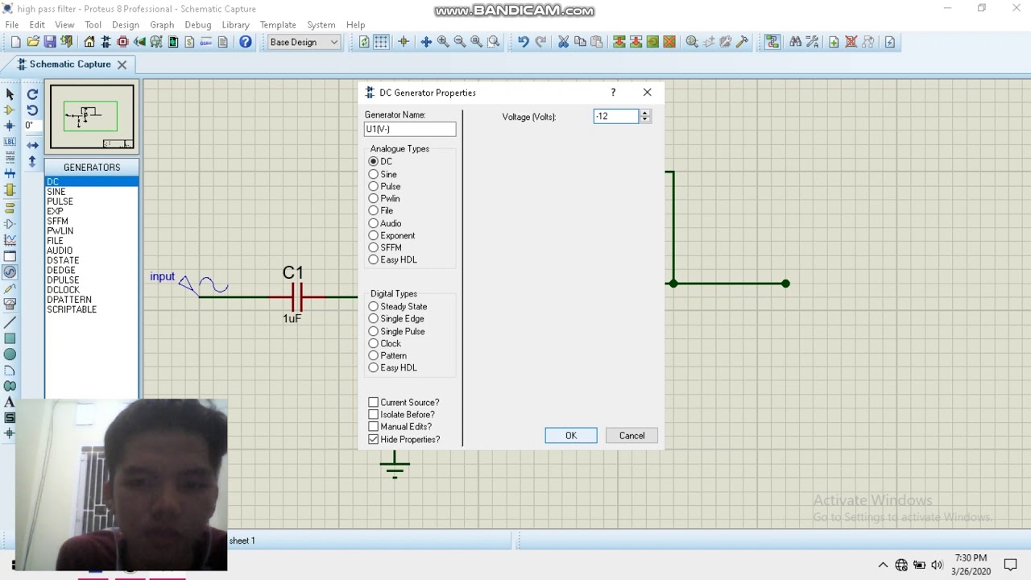Viewport: 1031px width, 580px height.
Task: Click the Voltage value field
Action: (x=616, y=117)
